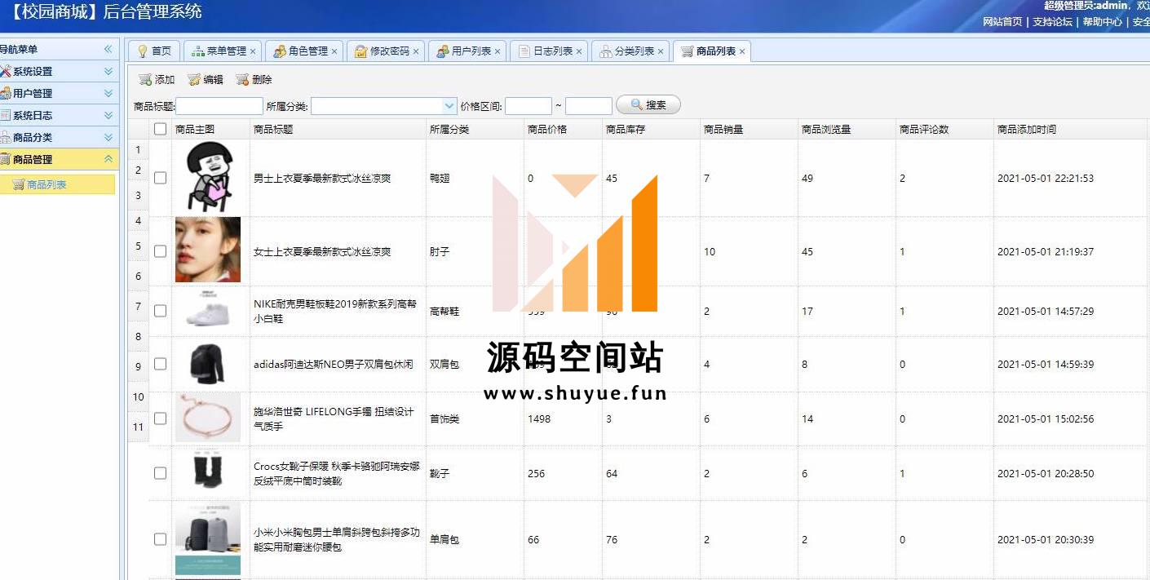Click the 单肩包 category cell
1150x580 pixels.
[x=445, y=539]
